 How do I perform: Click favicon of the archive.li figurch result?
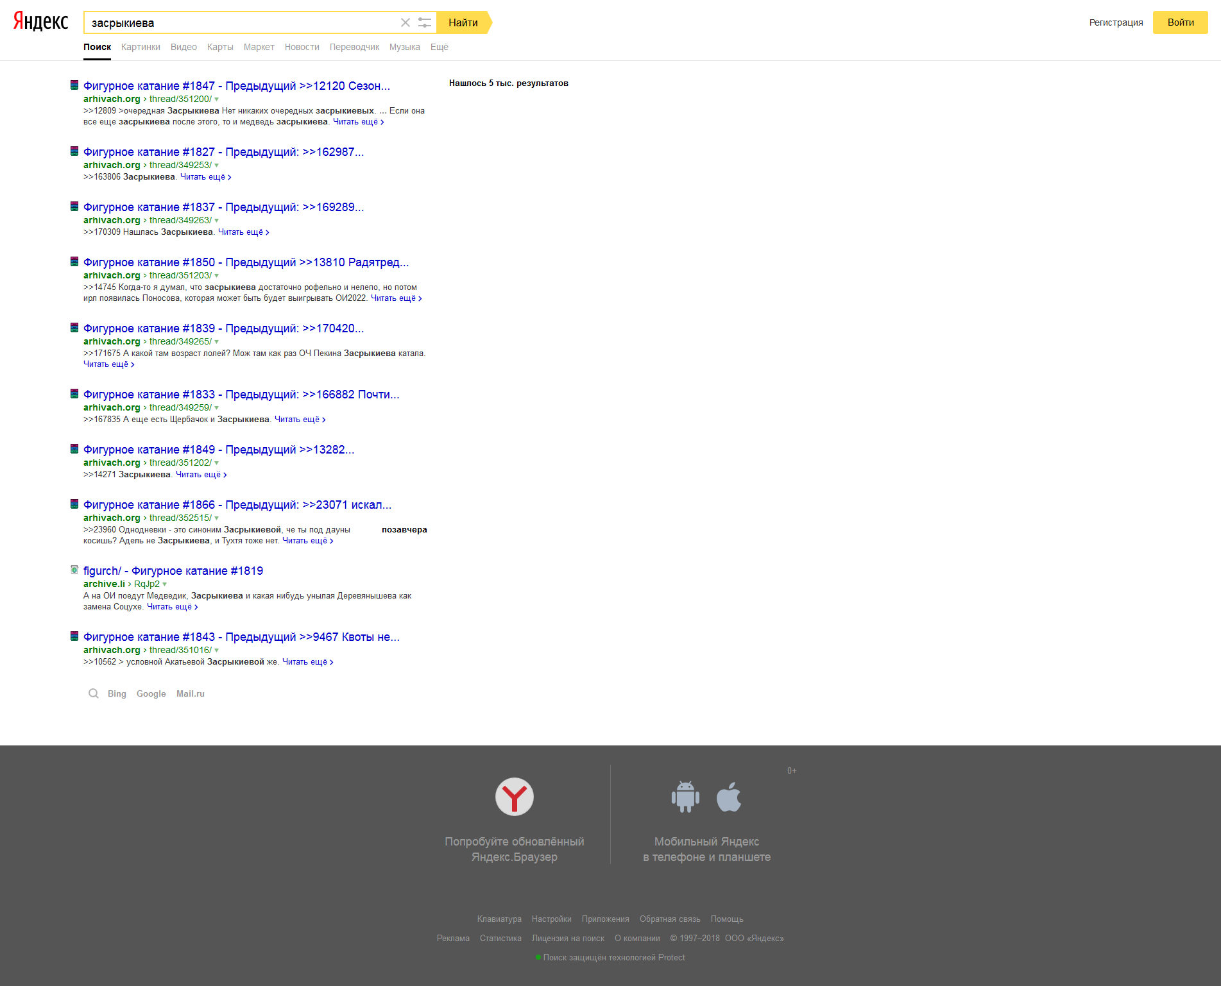(x=74, y=570)
